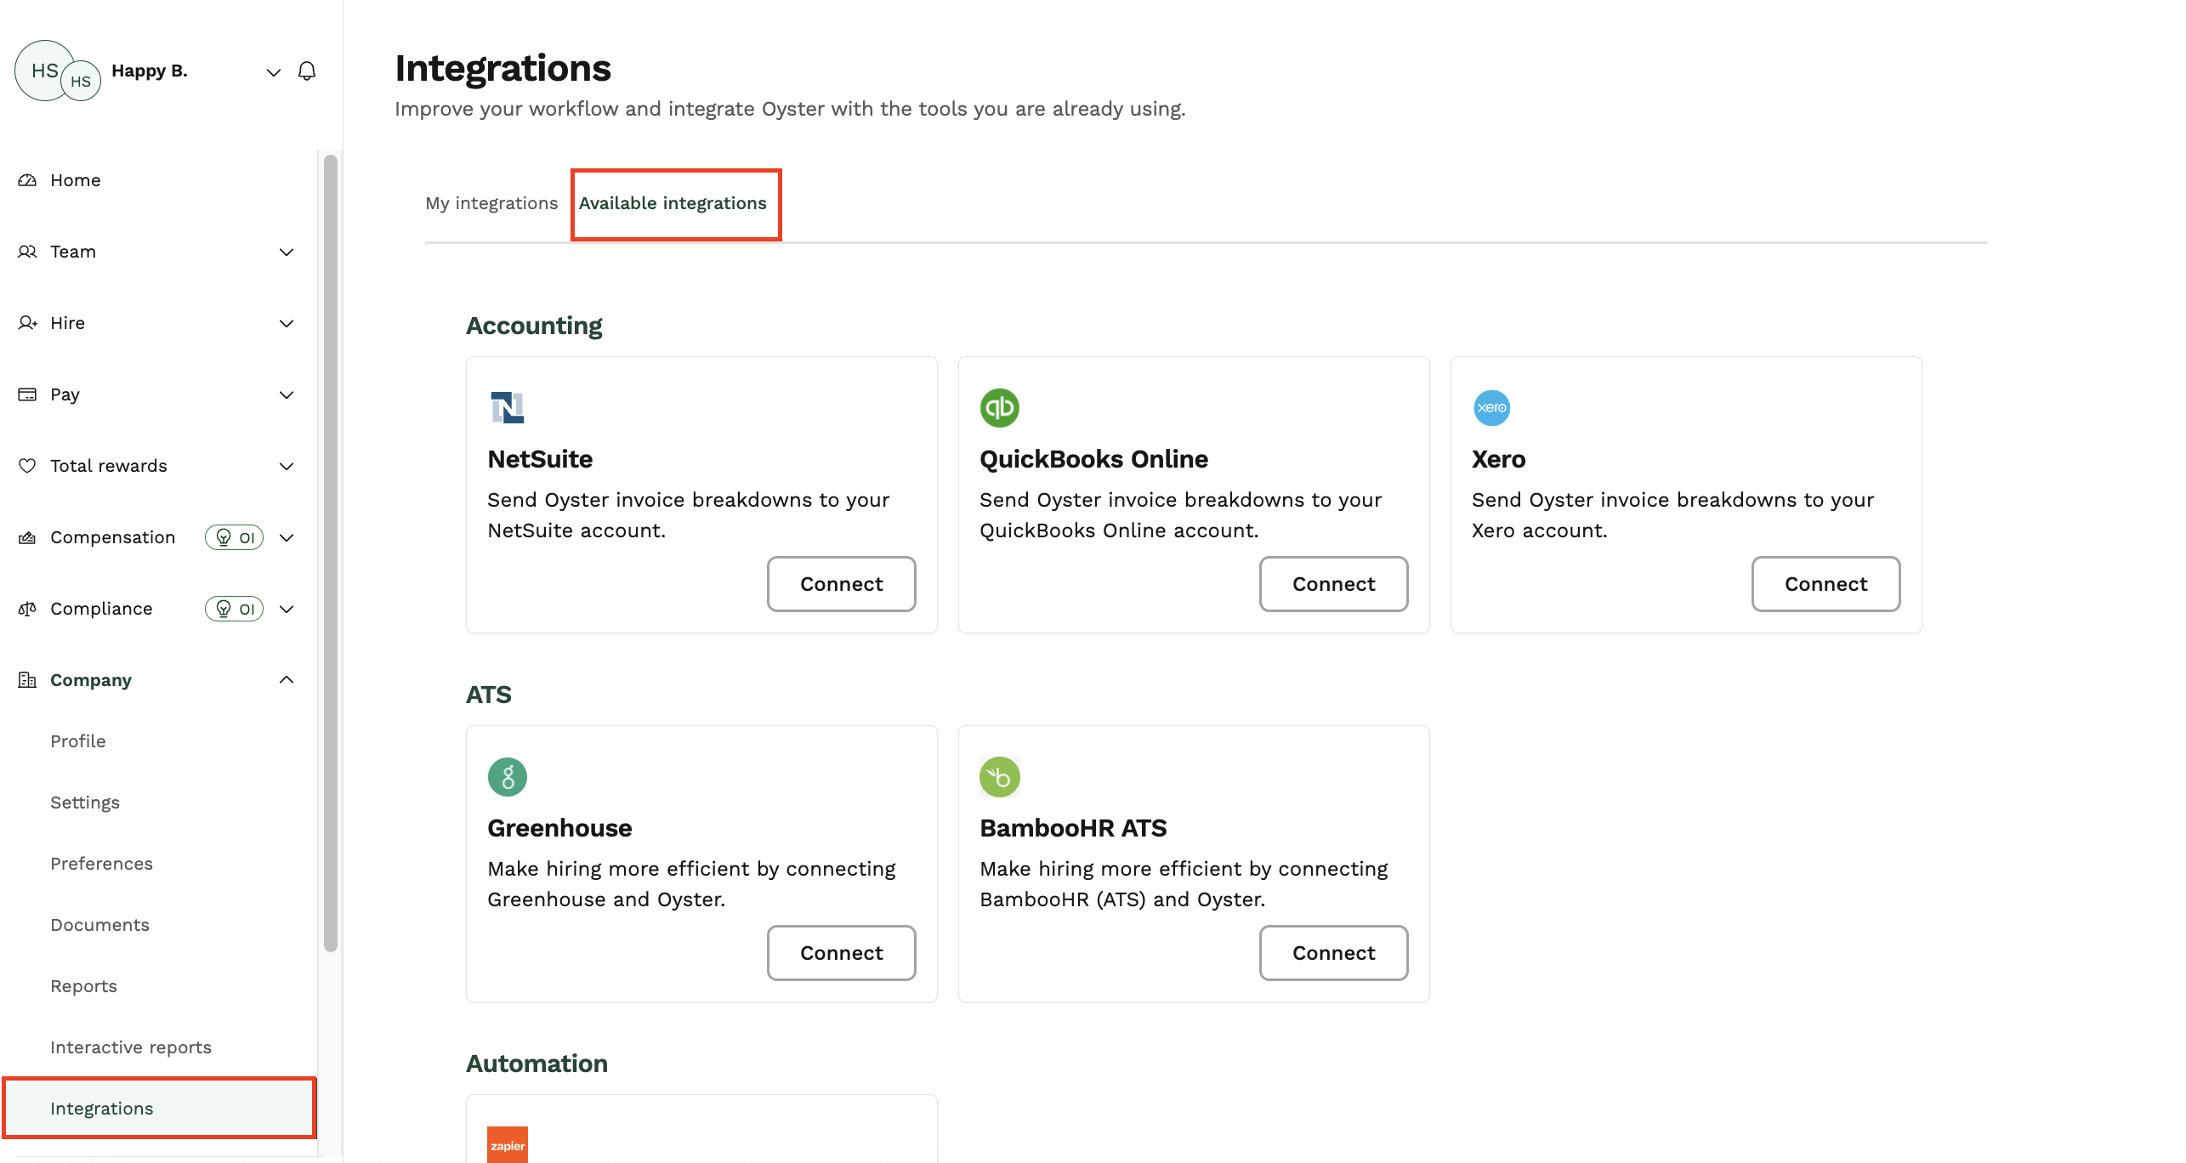2186x1163 pixels.
Task: Select the Team icon in the sidebar
Action: (26, 252)
